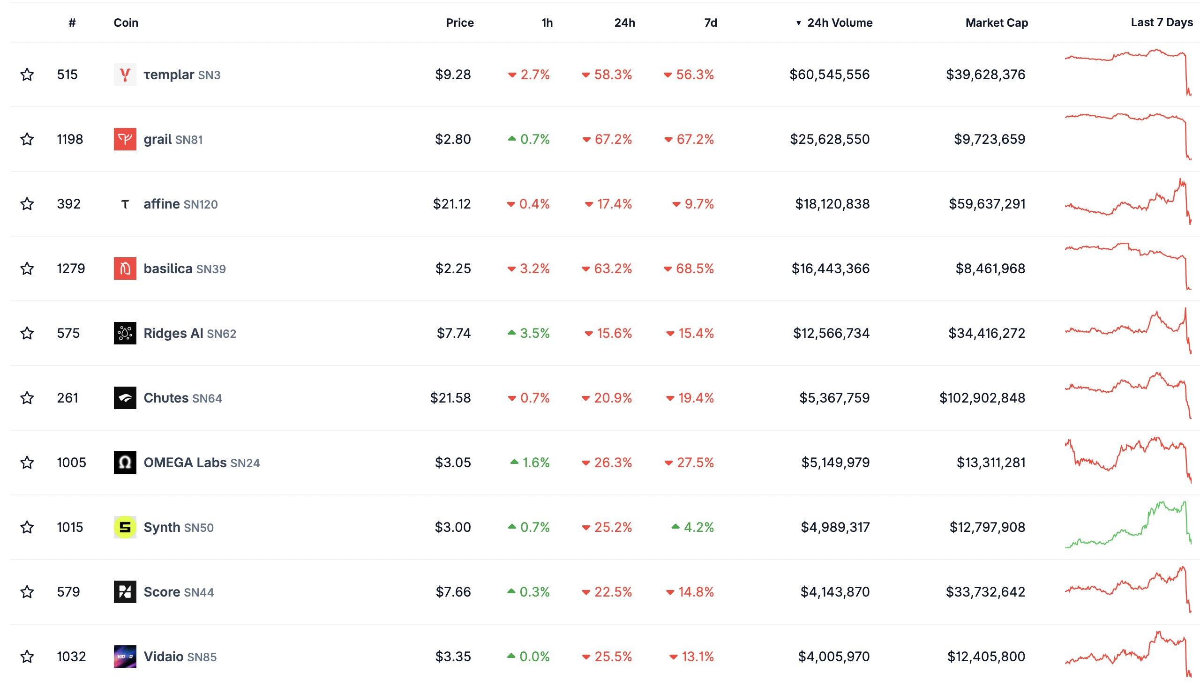Click the OMEGA Labs coin logo
The width and height of the screenshot is (1200, 687).
pos(125,463)
